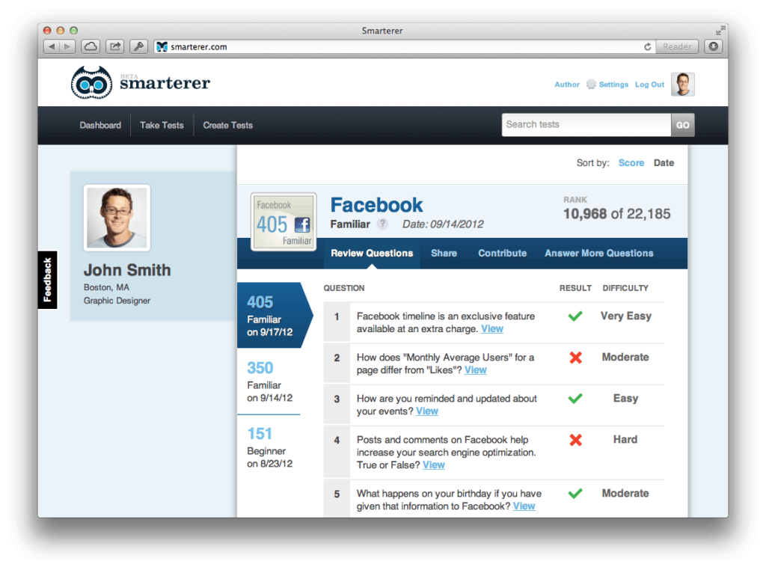766x570 pixels.
Task: Go back with the browser back arrow
Action: point(52,46)
